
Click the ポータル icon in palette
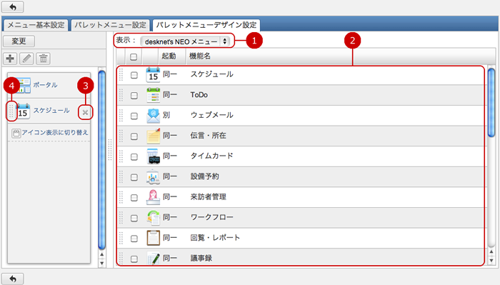click(24, 85)
